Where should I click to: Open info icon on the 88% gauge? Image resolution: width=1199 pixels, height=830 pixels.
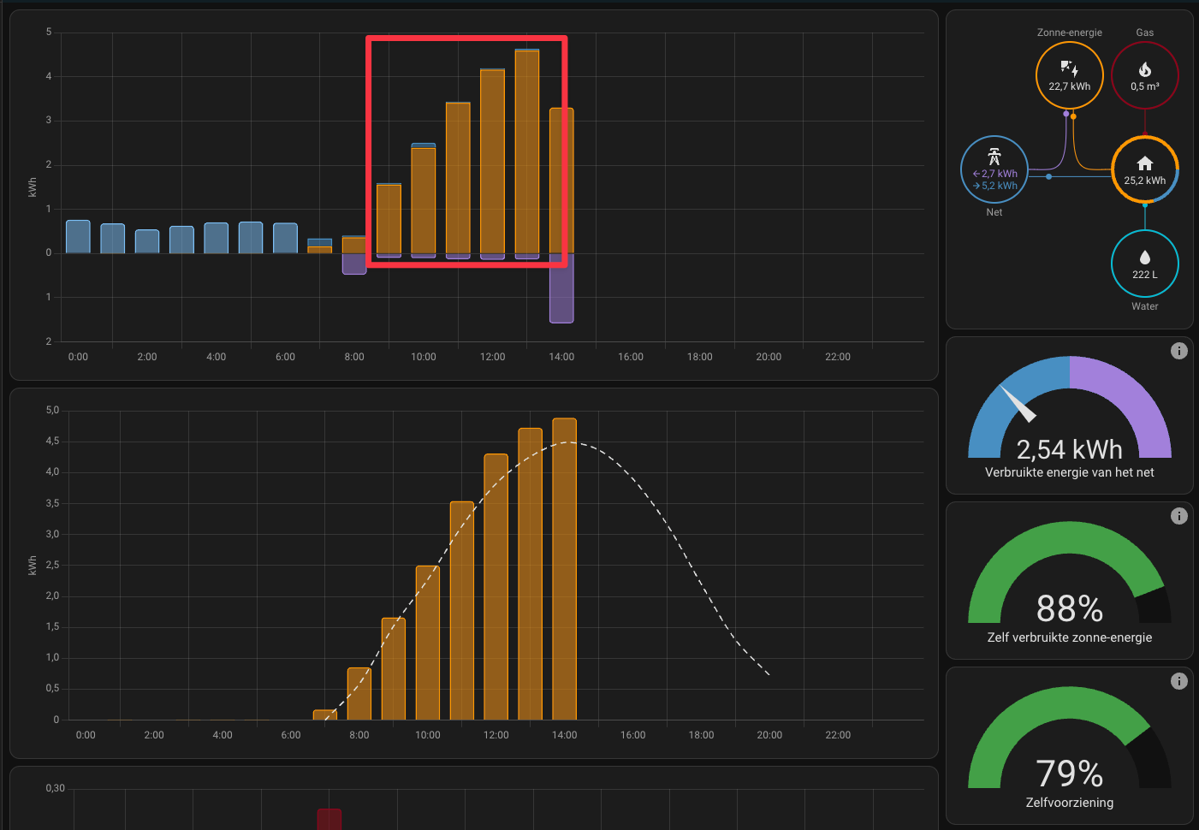1178,516
